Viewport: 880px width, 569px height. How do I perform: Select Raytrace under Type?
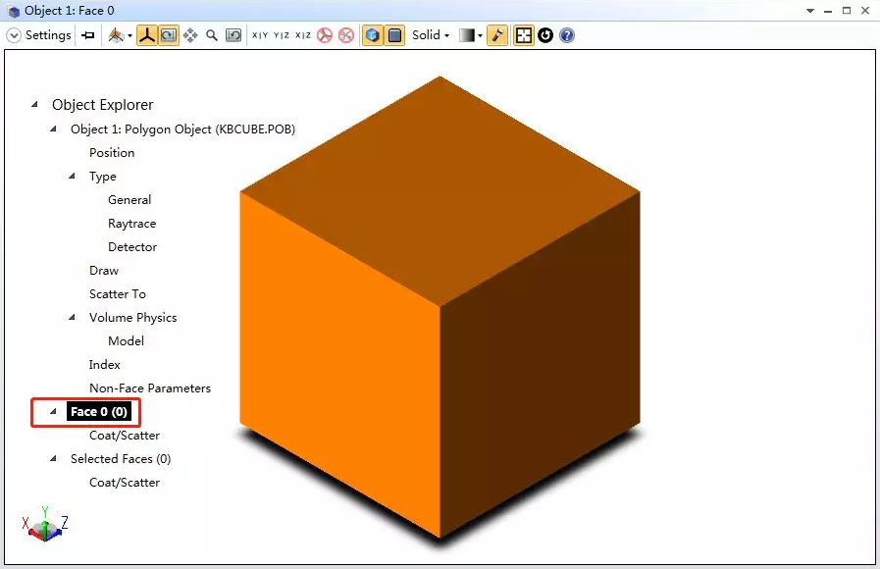pos(131,224)
